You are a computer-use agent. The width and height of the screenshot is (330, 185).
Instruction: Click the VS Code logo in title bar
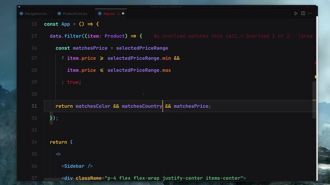[19, 7]
